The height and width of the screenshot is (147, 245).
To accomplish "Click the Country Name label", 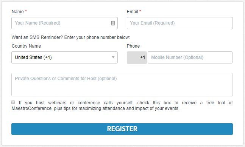I will [26, 46].
